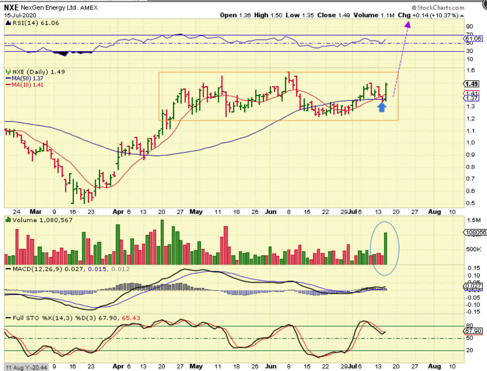
Task: Click the Low 1.35 header value
Action: 300,15
